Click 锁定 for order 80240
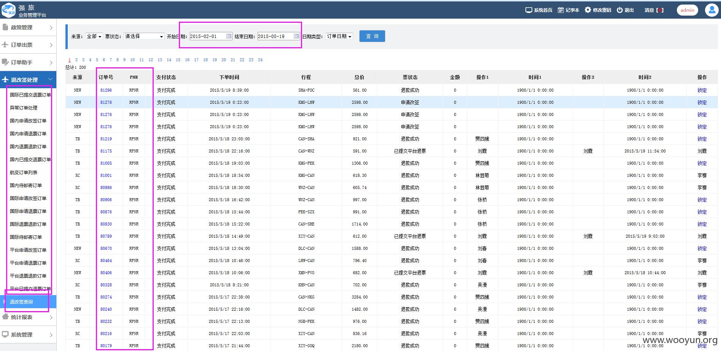721x351 pixels. [x=702, y=309]
